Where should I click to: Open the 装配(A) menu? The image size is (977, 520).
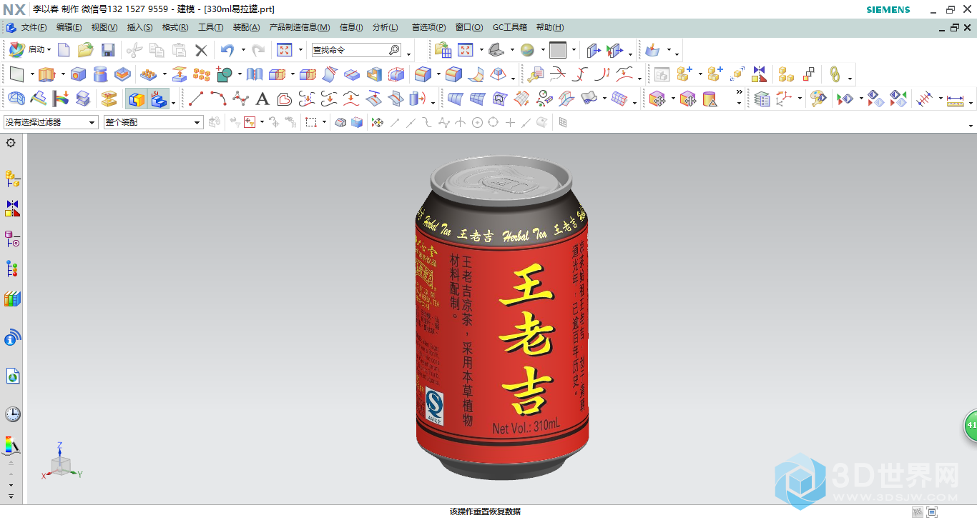(x=247, y=27)
